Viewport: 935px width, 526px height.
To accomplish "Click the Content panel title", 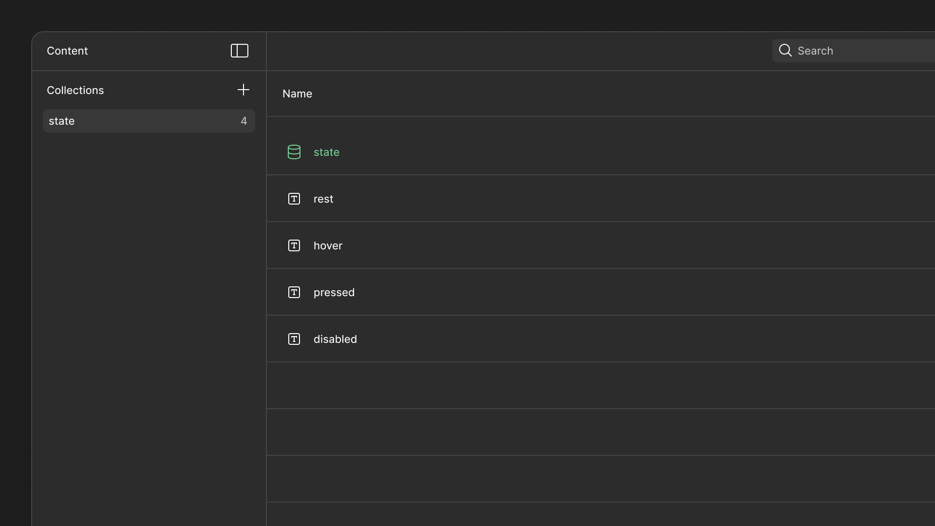I will point(67,51).
